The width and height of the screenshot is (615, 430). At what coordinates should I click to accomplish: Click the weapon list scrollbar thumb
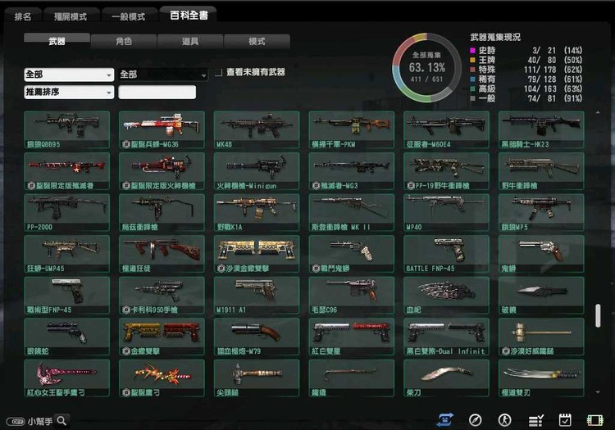coord(598,315)
